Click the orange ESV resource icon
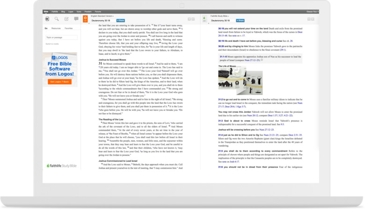The image size is (365, 210). 86,19
